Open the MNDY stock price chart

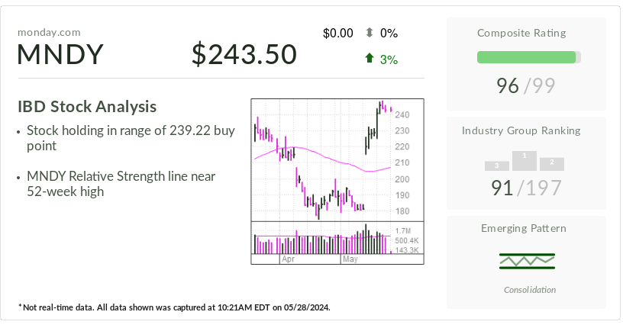[337, 160]
